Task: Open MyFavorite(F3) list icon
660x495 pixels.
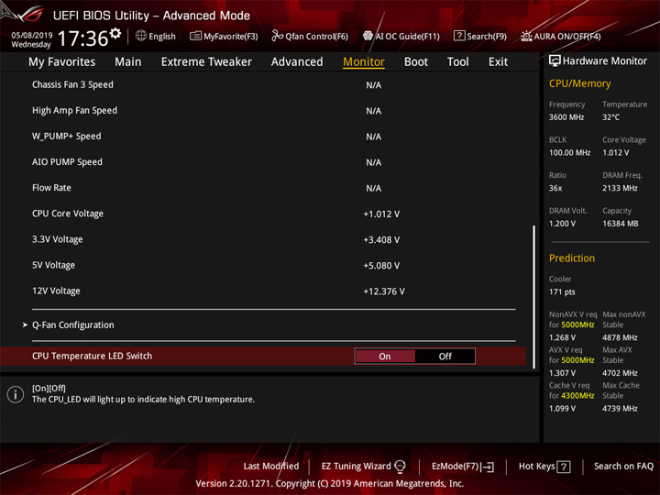Action: (195, 36)
